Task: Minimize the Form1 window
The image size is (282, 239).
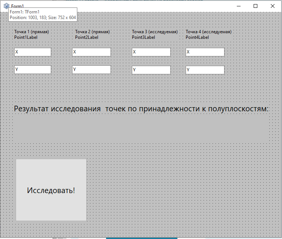Action: point(239,6)
